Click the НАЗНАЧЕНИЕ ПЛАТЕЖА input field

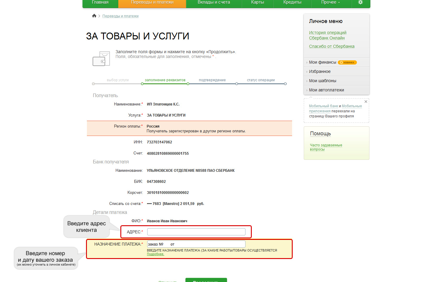(196, 244)
